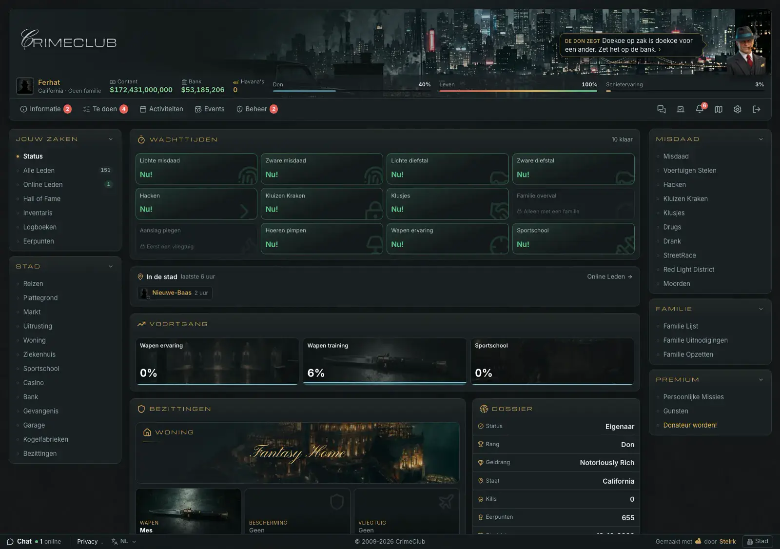Click Ferhat's profile avatar

click(25, 86)
